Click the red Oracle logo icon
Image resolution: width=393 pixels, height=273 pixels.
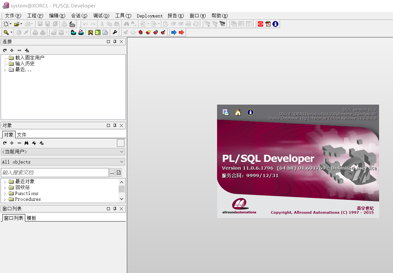[x=260, y=24]
